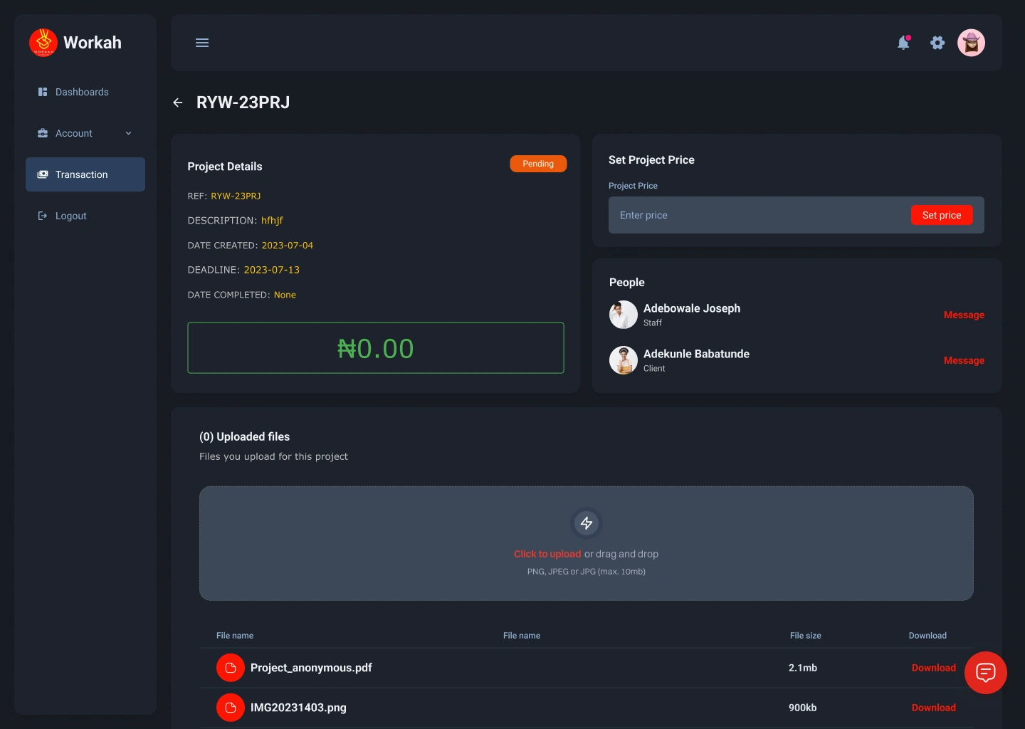The height and width of the screenshot is (729, 1025).
Task: Message Adekunle Babatunde
Action: point(964,360)
